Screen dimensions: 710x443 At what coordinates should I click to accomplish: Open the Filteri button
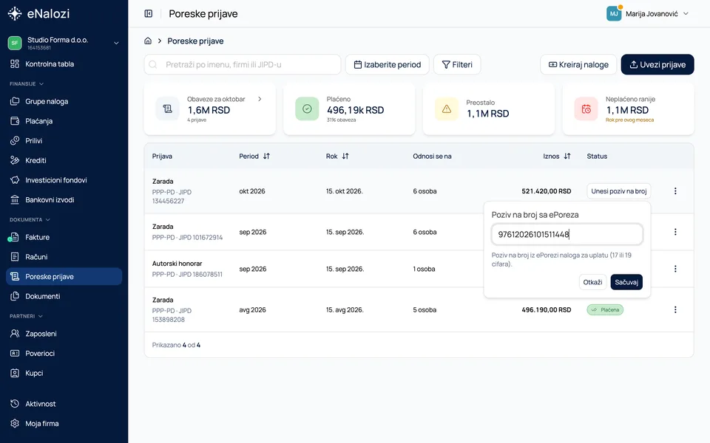tap(457, 65)
